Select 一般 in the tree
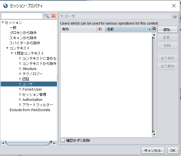This screenshot has width=181, height=156. (x=13, y=28)
